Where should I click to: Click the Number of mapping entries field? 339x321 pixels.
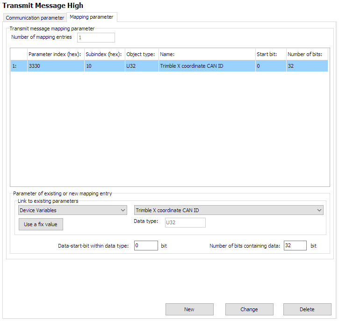(x=95, y=37)
